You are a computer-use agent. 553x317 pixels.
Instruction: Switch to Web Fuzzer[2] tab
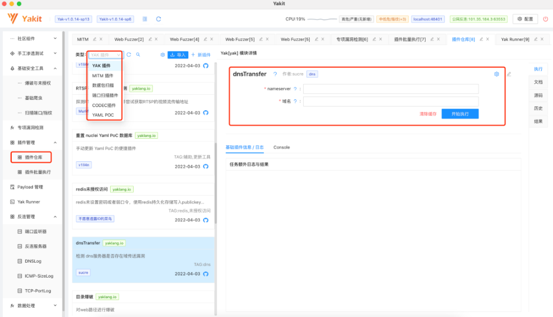coord(129,39)
